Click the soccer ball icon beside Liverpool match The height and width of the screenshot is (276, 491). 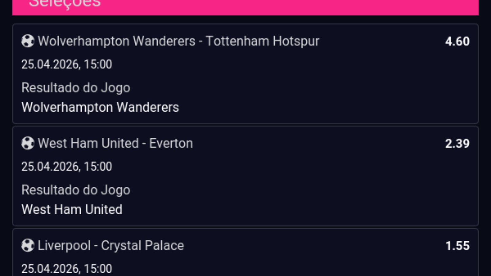(x=28, y=245)
